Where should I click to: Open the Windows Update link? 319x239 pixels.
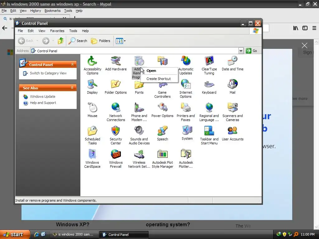pos(42,96)
